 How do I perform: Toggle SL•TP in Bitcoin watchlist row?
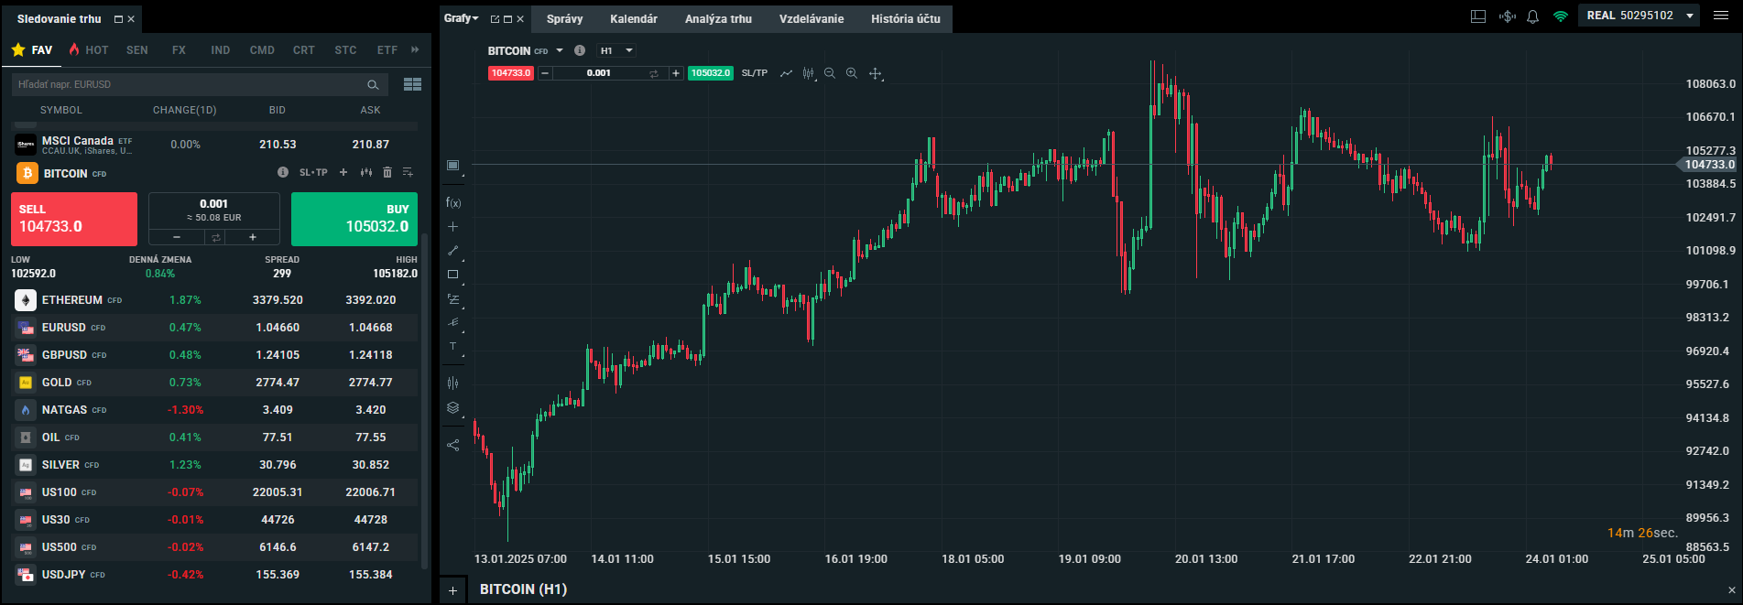(x=313, y=172)
